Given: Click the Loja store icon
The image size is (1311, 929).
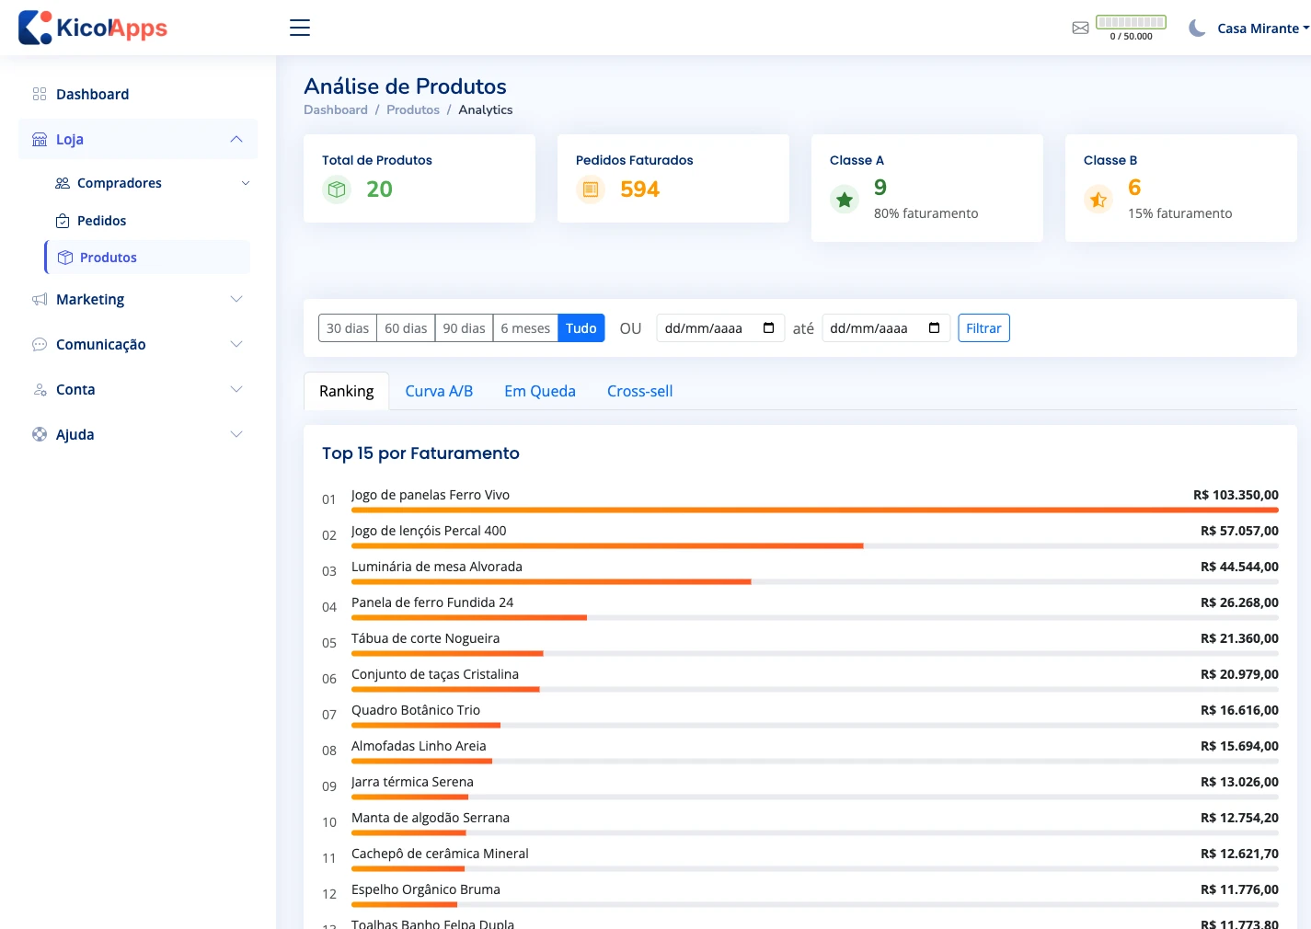Looking at the screenshot, I should [40, 139].
